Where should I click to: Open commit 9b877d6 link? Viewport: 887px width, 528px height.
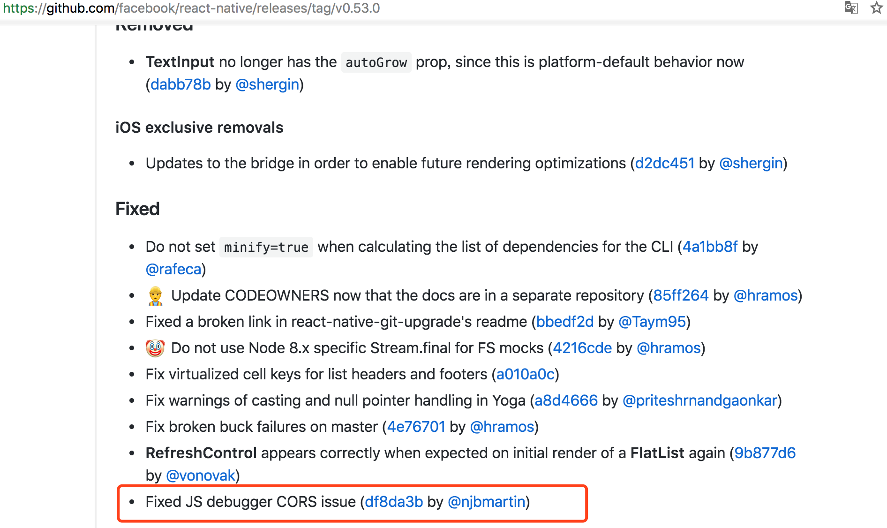765,453
